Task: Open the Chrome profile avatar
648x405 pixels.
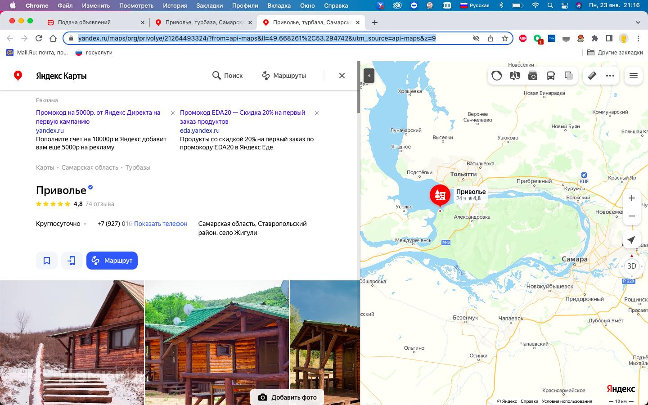Action: click(624, 38)
